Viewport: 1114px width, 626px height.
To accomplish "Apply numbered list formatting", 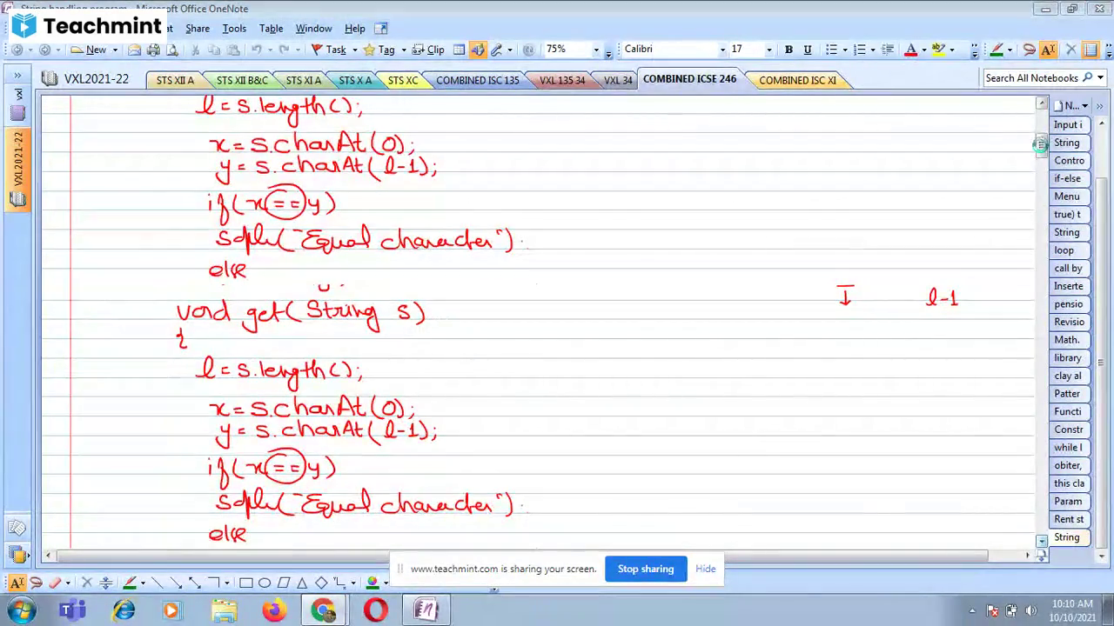I will pos(860,50).
